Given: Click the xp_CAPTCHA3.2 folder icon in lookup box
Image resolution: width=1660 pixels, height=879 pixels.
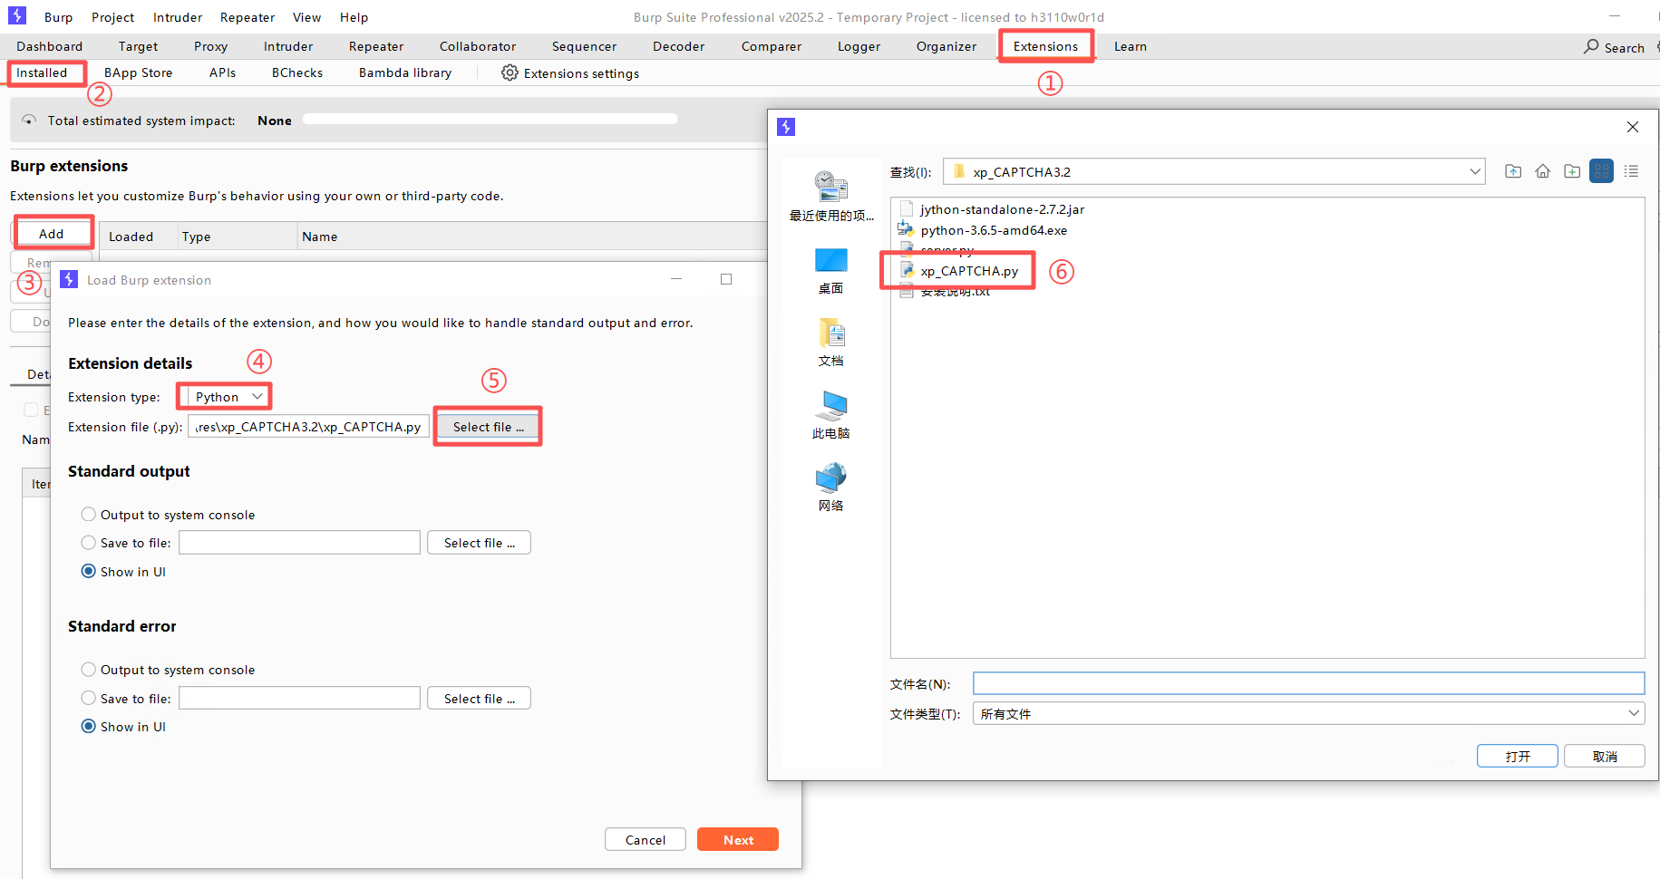Looking at the screenshot, I should pos(959,171).
